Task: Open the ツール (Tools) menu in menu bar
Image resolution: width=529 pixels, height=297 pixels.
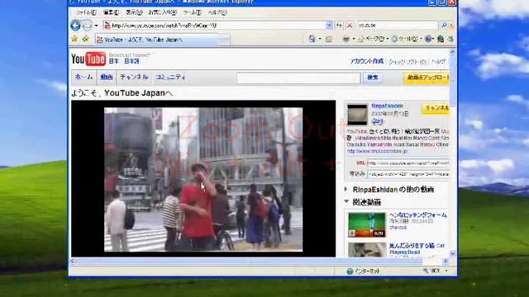Action: tap(192, 12)
